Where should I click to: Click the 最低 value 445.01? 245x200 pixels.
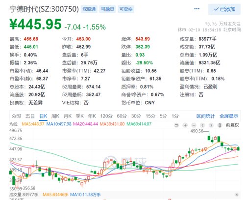point(31,47)
